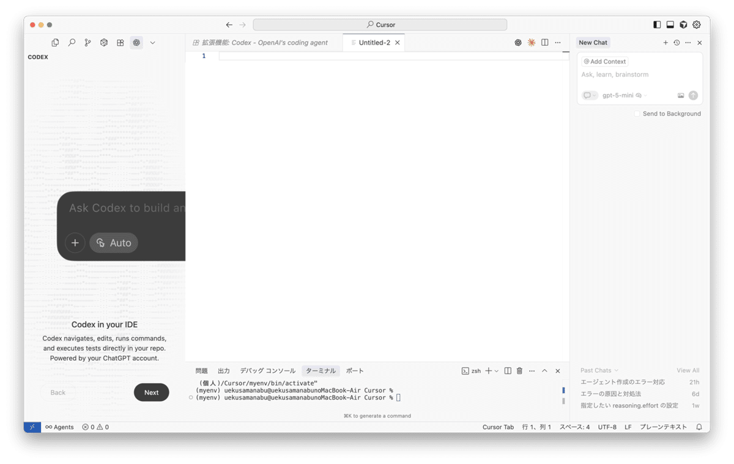The width and height of the screenshot is (734, 464).
Task: Expand the sidebar views chevron dropdown
Action: pyautogui.click(x=152, y=42)
